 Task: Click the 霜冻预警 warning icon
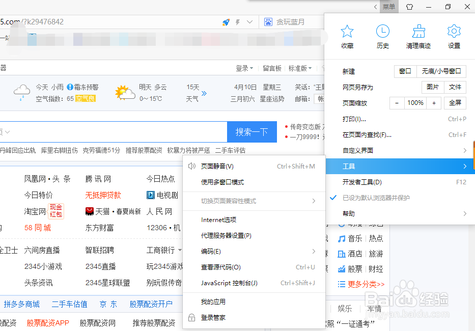tap(70, 87)
